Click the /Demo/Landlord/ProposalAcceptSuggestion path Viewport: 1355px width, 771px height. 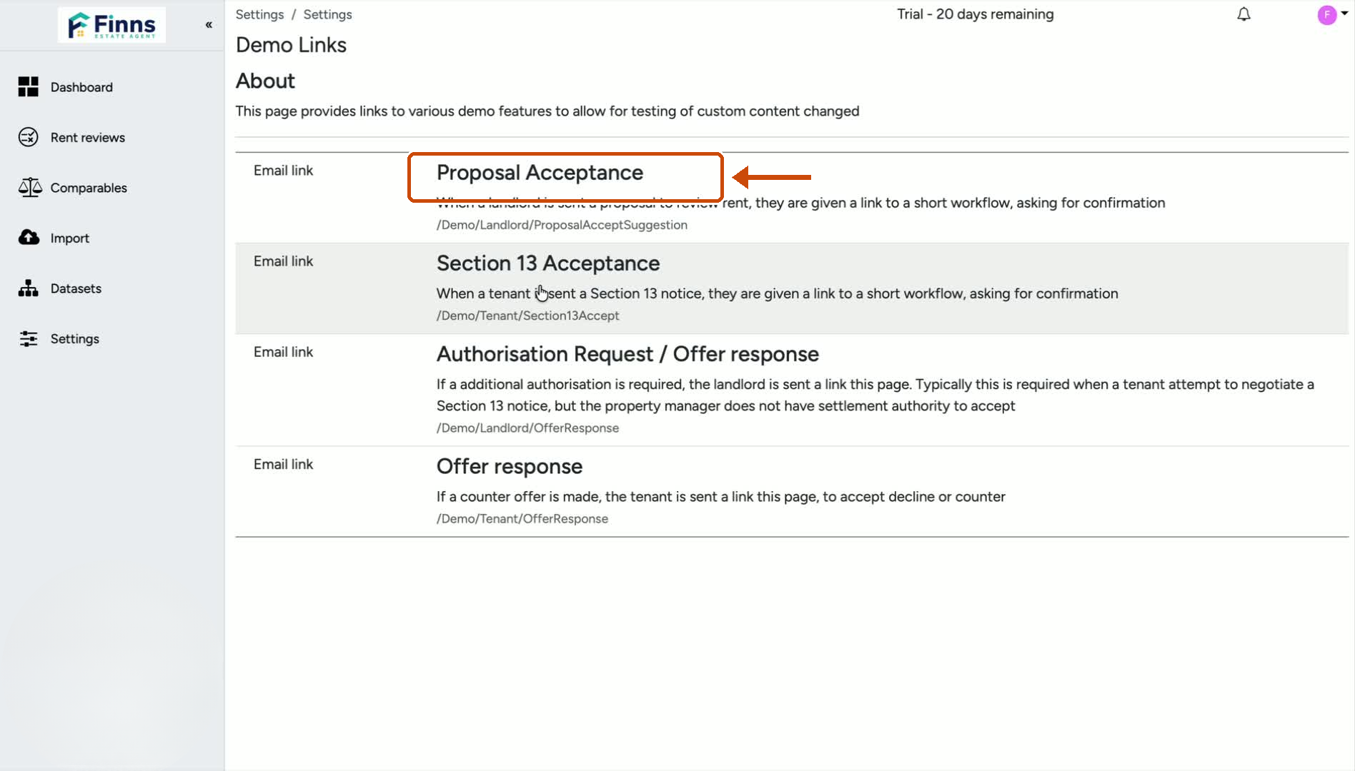[x=562, y=225]
